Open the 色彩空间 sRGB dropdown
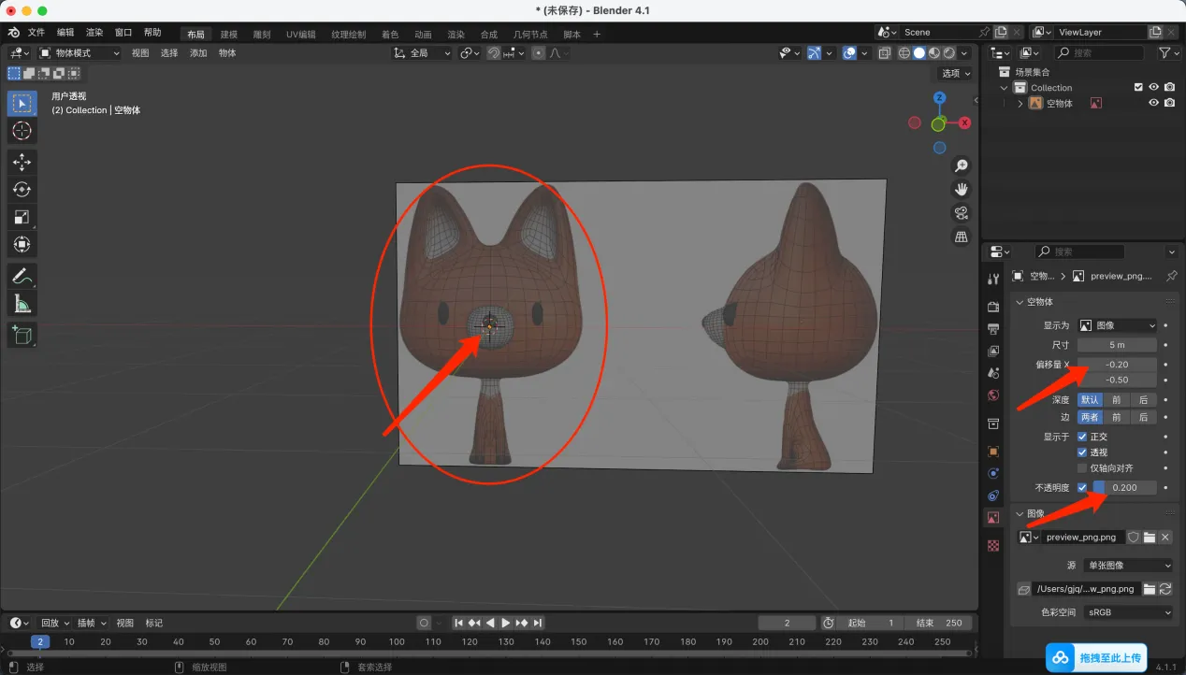 (1128, 612)
